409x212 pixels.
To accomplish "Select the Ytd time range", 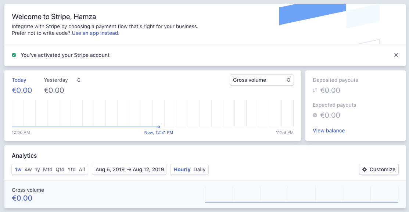I will pos(71,169).
